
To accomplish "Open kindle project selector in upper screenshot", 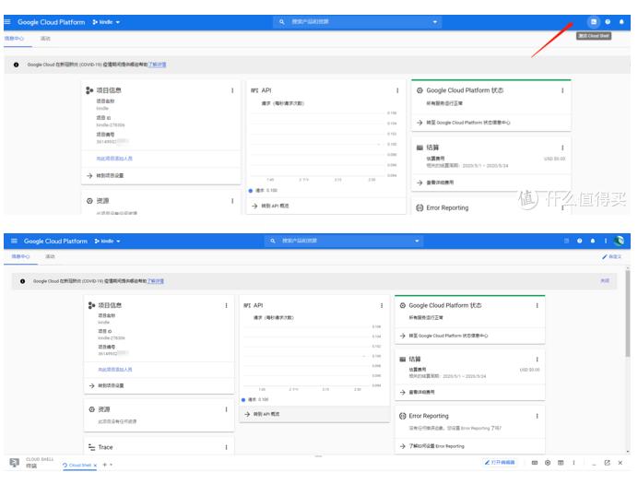I will (106, 22).
